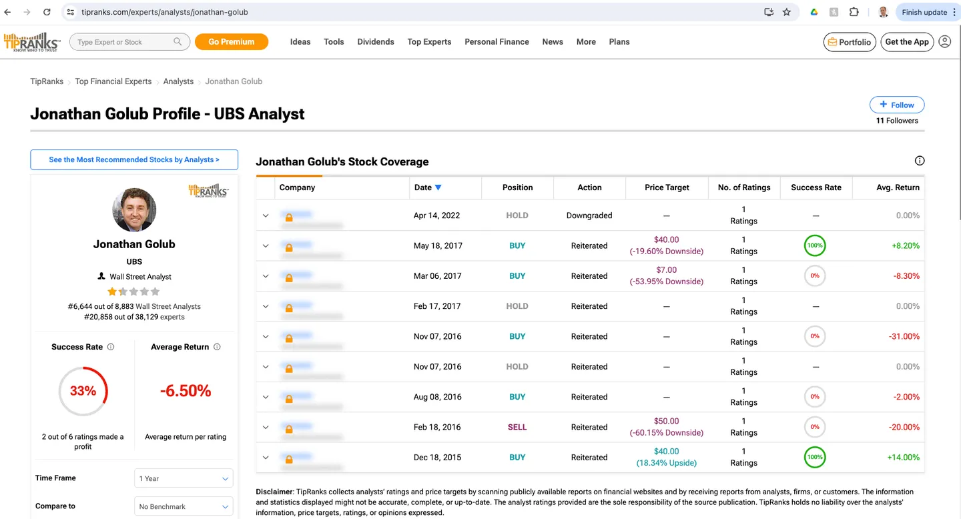The height and width of the screenshot is (519, 961).
Task: Expand the Feb 17, 2017 rating row
Action: tap(266, 306)
